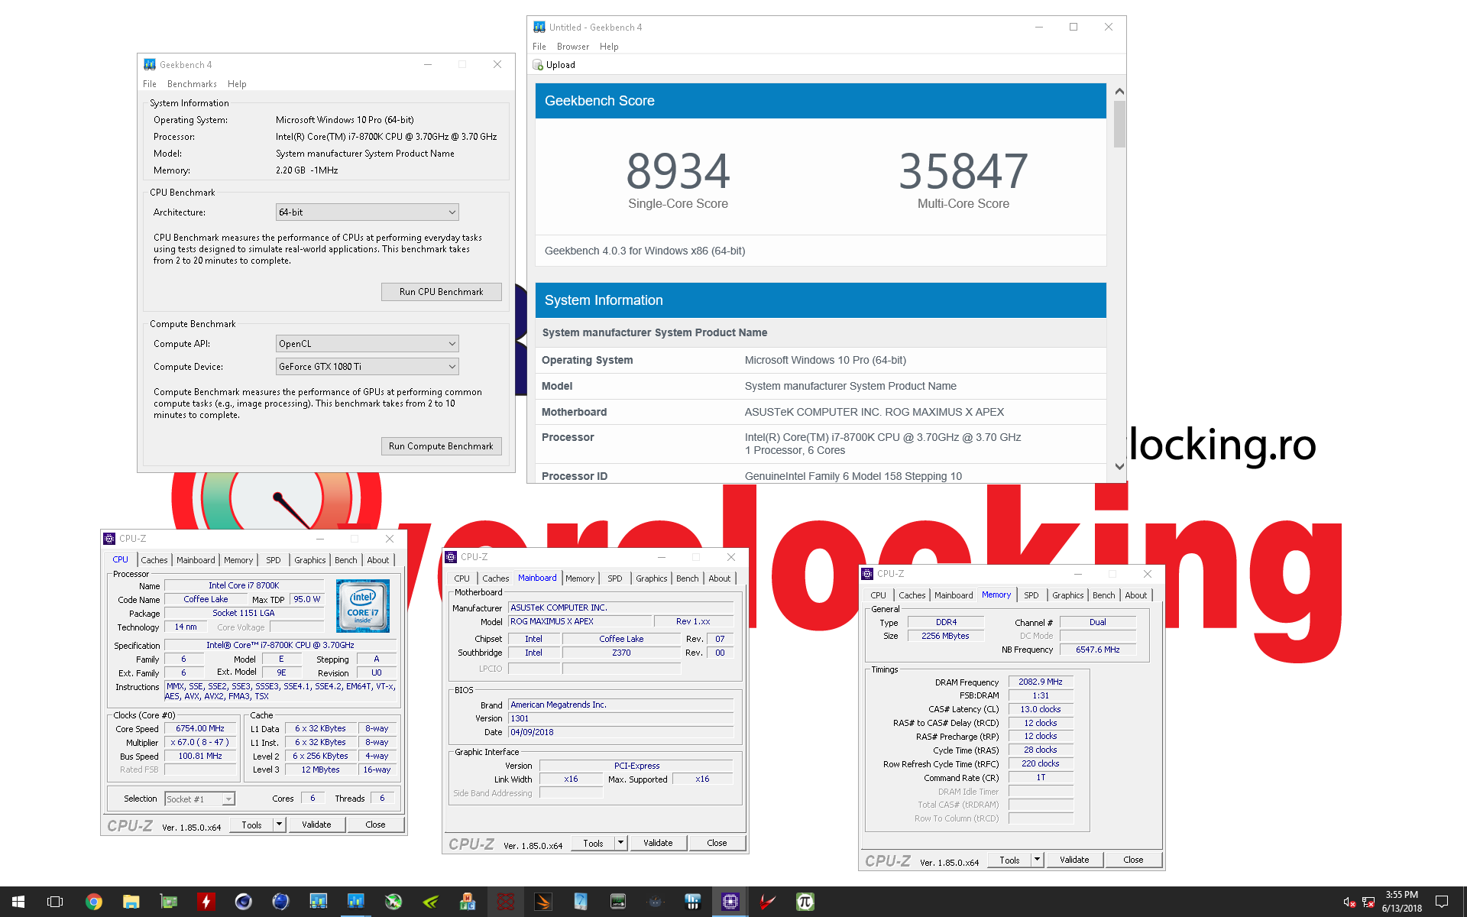Image resolution: width=1467 pixels, height=917 pixels.
Task: Click the Motherboard row ROG MAXIMUS X APEX in Geekbench
Action: tap(821, 412)
